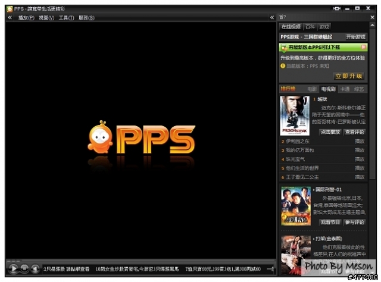Close the right side panel
Viewport: 381px width, 282px height.
[372, 17]
